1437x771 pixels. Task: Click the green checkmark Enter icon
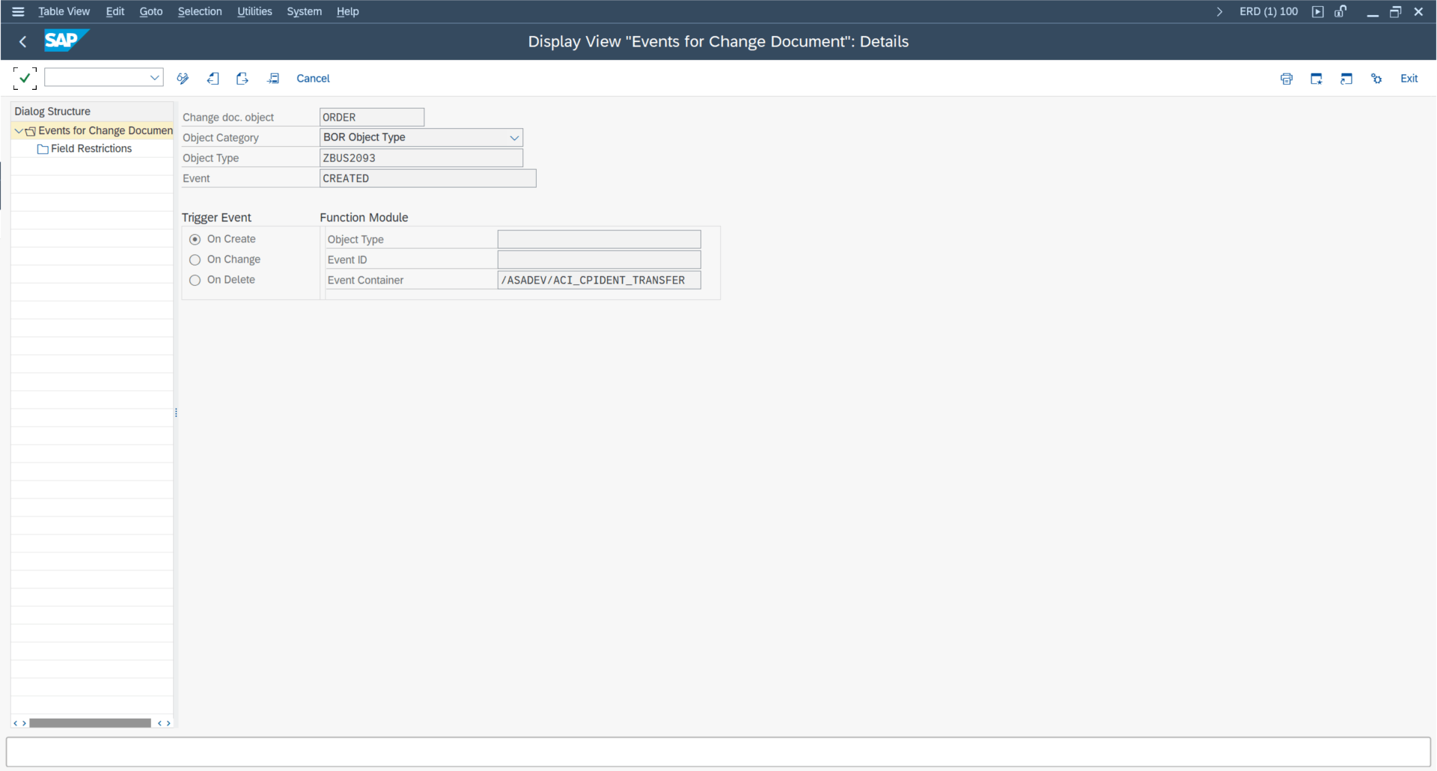click(x=25, y=78)
